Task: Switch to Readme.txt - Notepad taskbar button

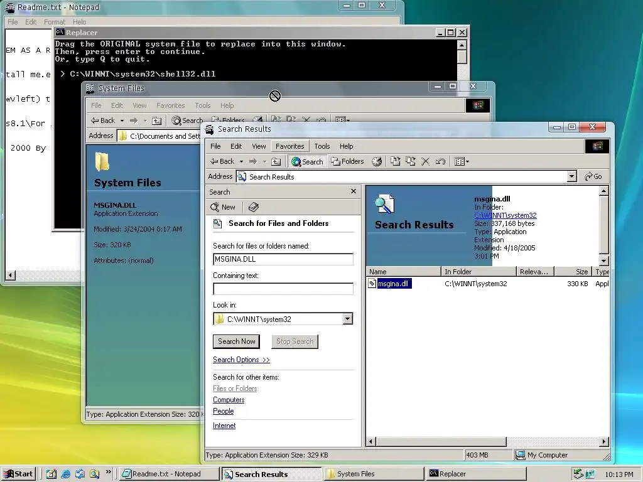Action: click(169, 474)
